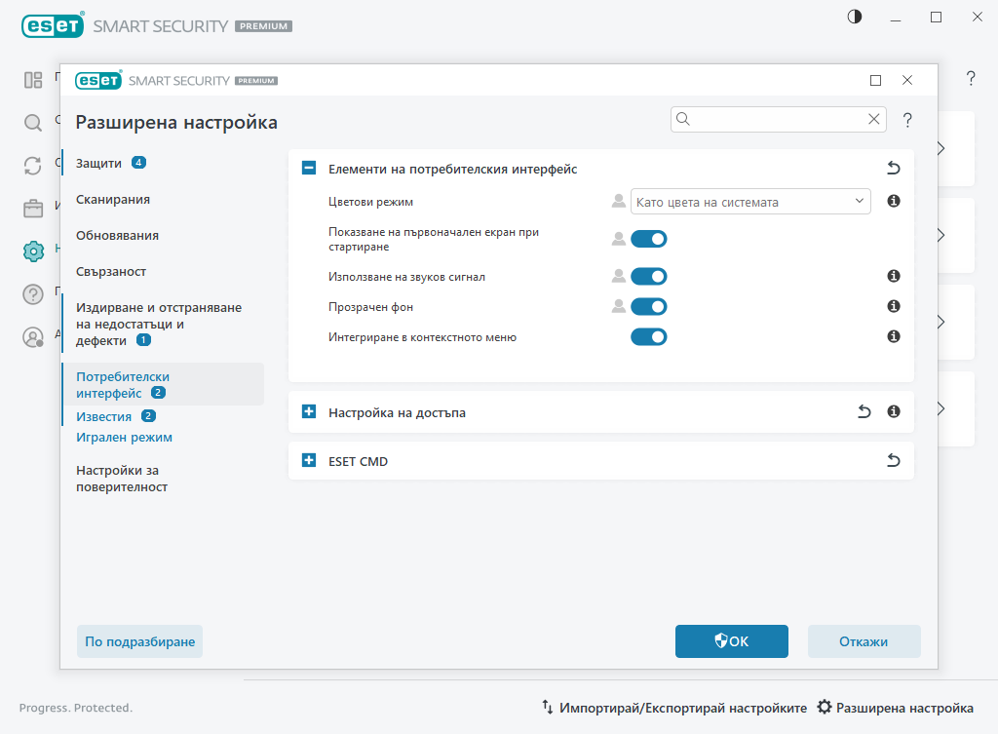
Task: Disable Интегриране в контекстното меню
Action: point(649,336)
